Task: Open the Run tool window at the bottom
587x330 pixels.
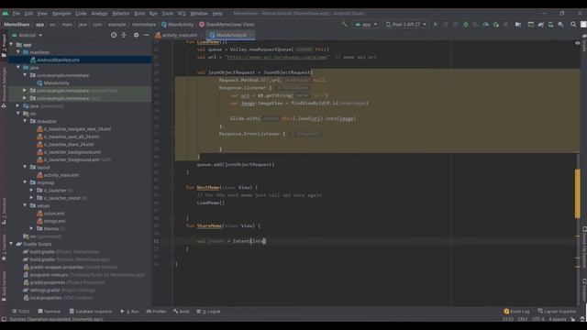Action: point(129,312)
